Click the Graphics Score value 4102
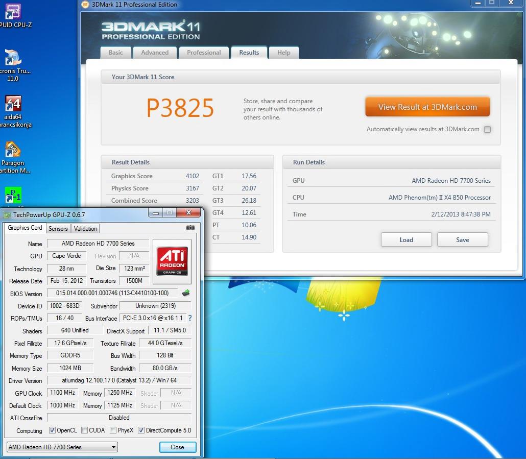Screen dimensions: 526x459 [x=192, y=176]
